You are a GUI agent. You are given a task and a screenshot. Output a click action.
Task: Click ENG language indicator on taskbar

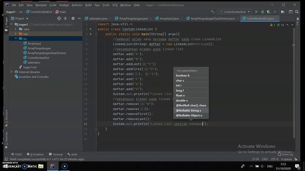click(270, 166)
